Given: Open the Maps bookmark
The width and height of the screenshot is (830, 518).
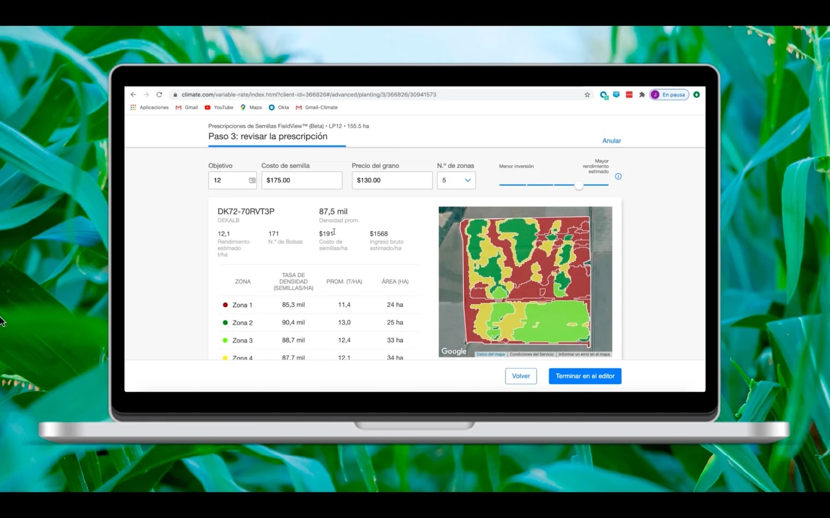Looking at the screenshot, I should pyautogui.click(x=251, y=107).
